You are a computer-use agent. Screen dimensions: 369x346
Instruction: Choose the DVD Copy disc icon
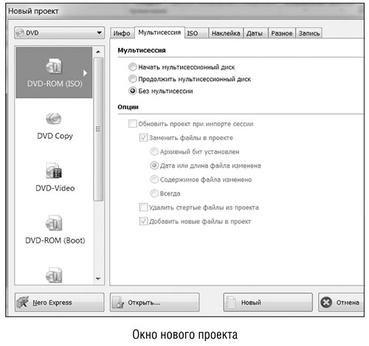(x=54, y=119)
